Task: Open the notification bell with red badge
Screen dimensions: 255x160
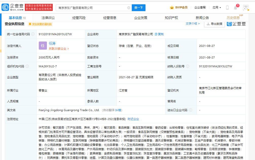Action: [x=235, y=8]
